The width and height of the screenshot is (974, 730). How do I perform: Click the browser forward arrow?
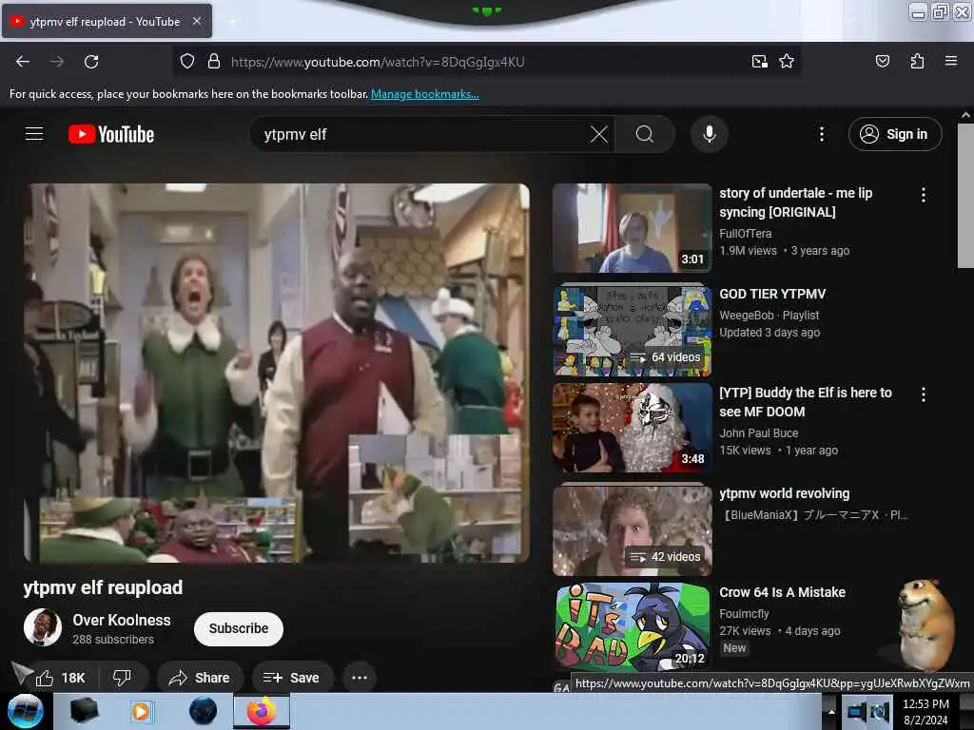coord(57,62)
